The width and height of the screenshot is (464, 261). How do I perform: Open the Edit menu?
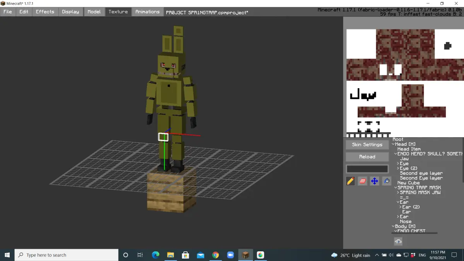(24, 12)
